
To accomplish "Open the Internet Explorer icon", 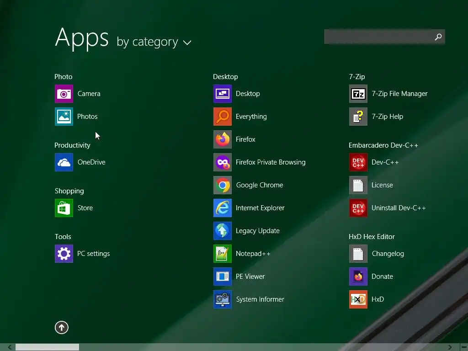I will point(223,208).
